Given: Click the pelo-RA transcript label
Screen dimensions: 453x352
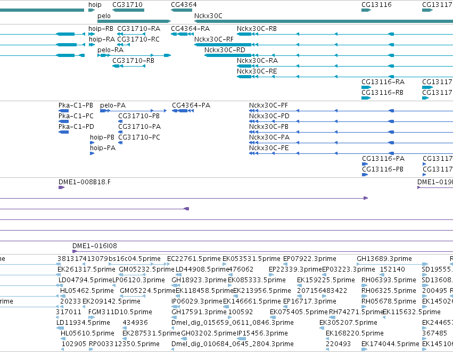Looking at the screenshot, I should (x=110, y=50).
